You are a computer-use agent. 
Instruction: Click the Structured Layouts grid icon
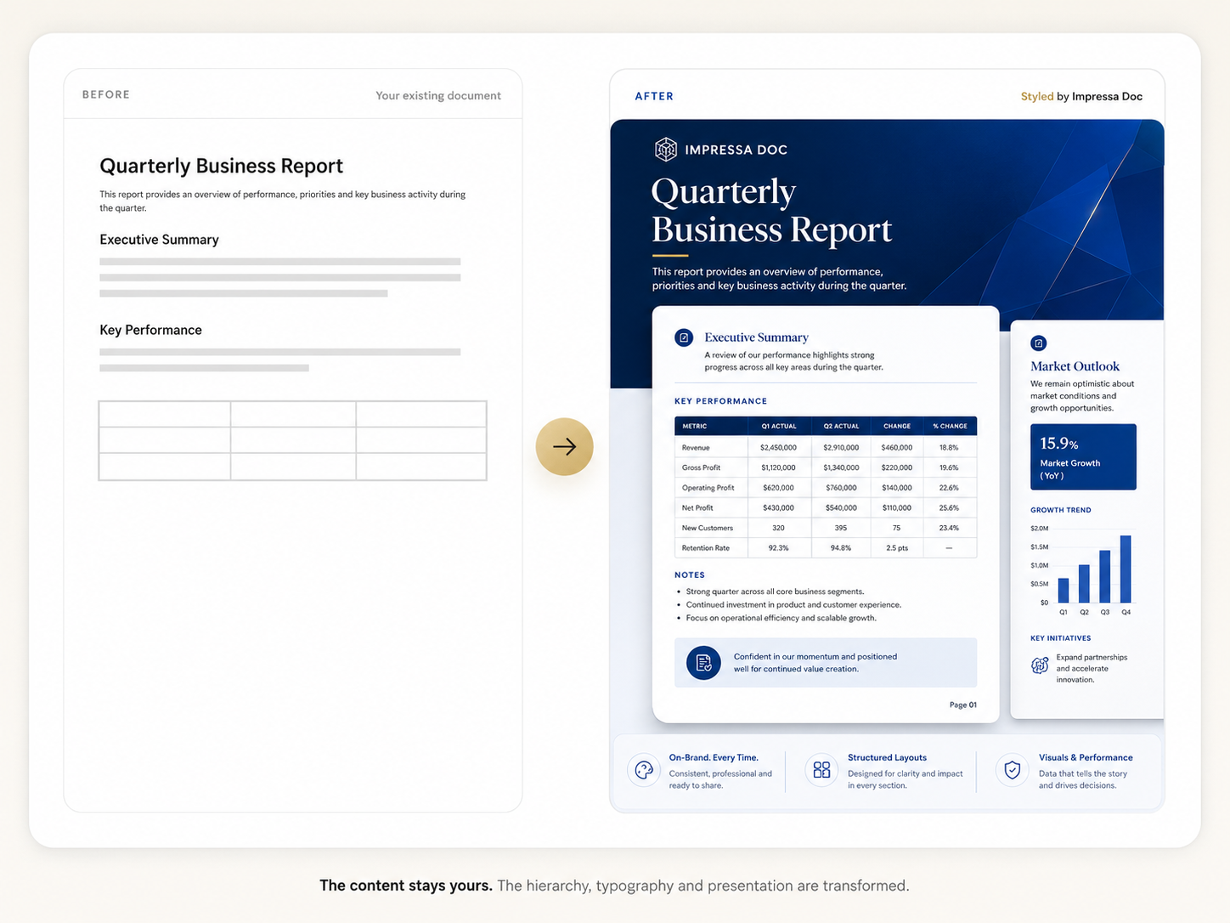pyautogui.click(x=821, y=770)
